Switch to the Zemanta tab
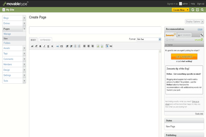The width and height of the screenshot is (206, 137). (171, 35)
